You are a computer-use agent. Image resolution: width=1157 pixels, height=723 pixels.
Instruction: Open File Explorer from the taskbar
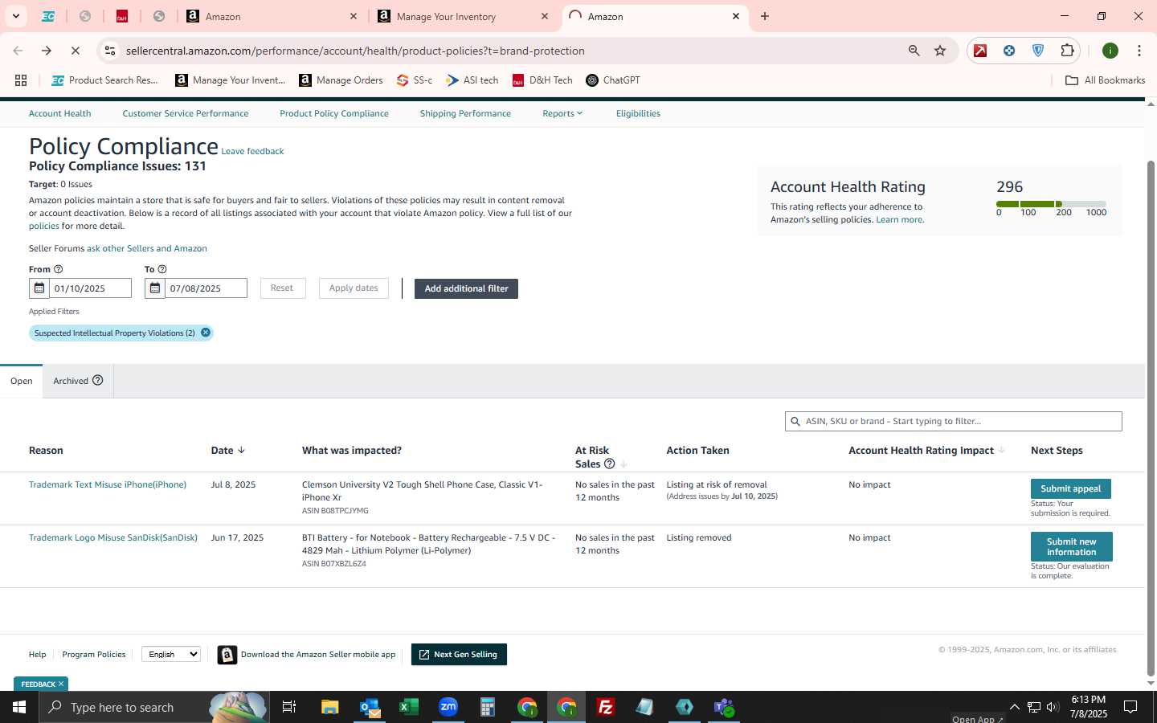pyautogui.click(x=330, y=707)
